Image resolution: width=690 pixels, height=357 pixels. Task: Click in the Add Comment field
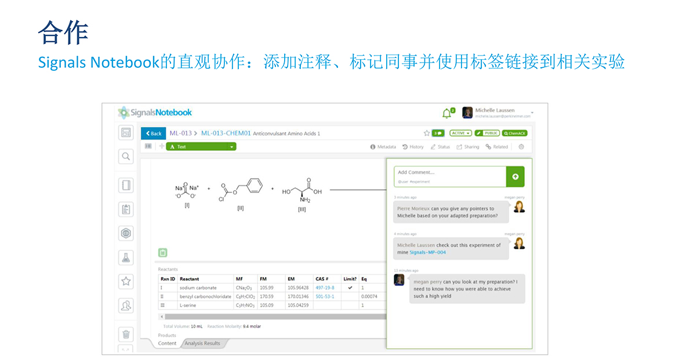(450, 177)
